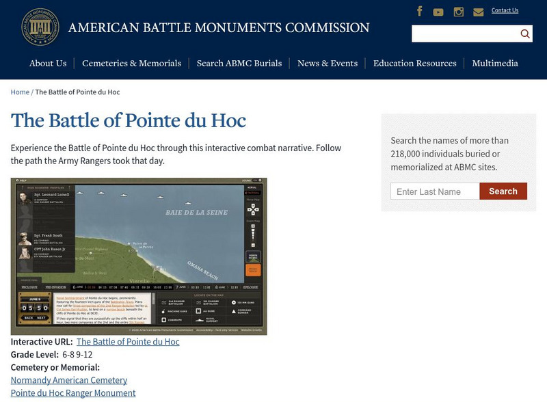Image resolution: width=547 pixels, height=402 pixels.
Task: Open the Cemeteries & Memorials menu
Action: (131, 64)
